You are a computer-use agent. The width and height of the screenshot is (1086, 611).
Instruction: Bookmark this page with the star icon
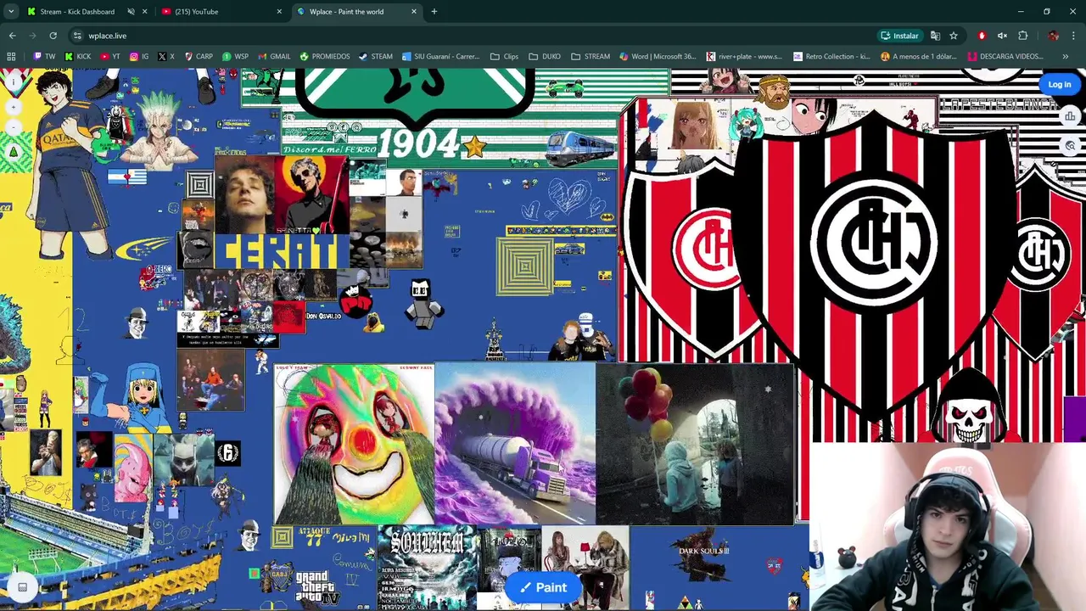(954, 36)
